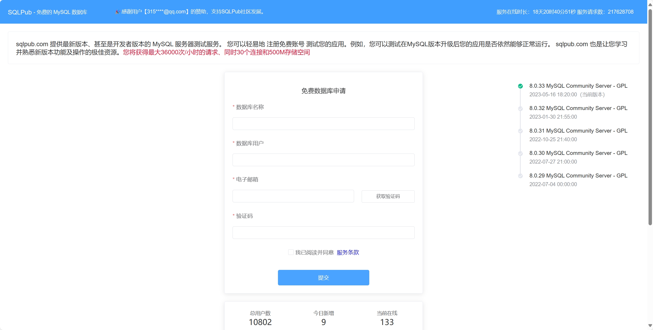Click the 总用户数 statistic of 10802

coord(260,322)
